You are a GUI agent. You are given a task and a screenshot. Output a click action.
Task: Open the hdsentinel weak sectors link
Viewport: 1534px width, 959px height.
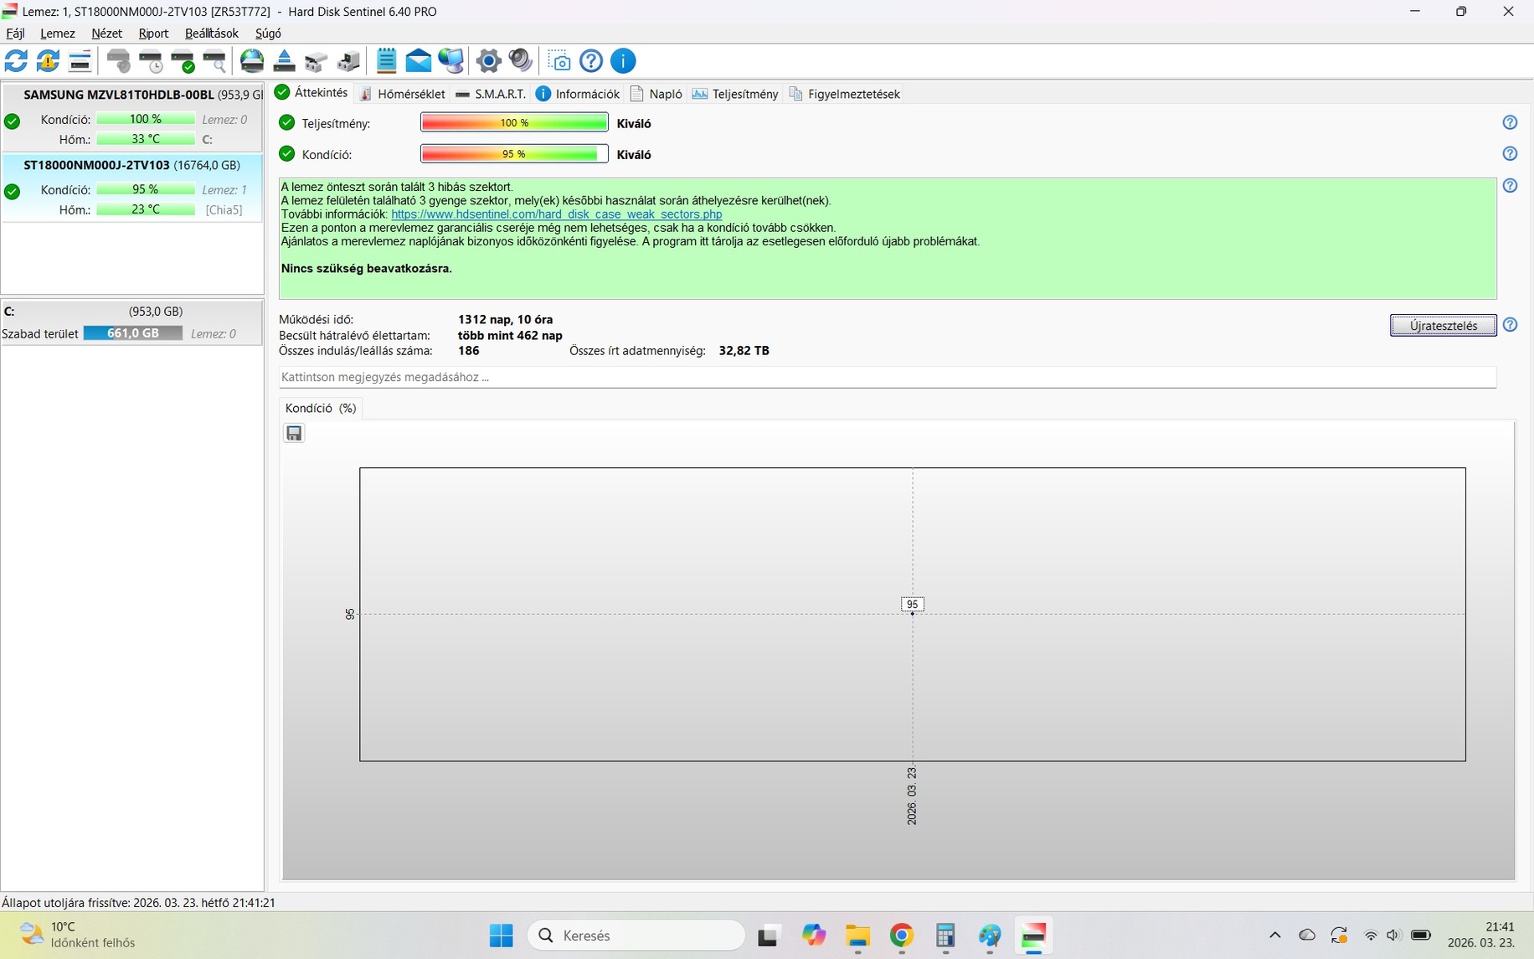click(557, 214)
